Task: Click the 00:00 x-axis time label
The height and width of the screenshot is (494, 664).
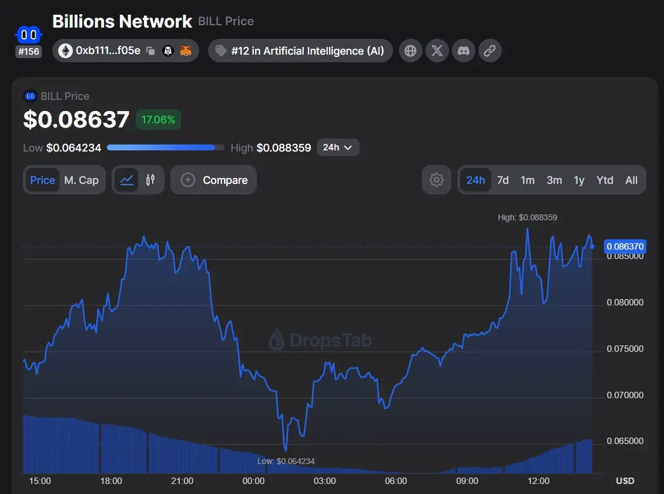Action: (253, 481)
